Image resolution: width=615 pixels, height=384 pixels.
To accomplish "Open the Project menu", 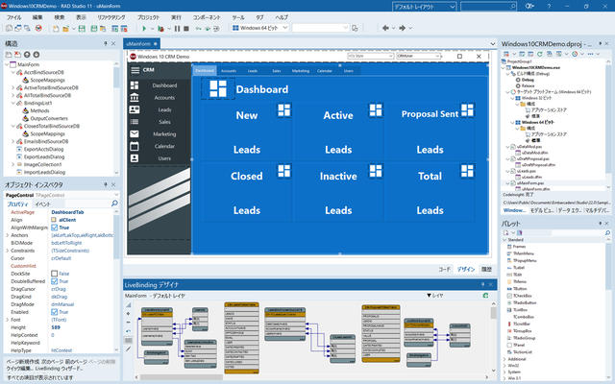I will (148, 17).
